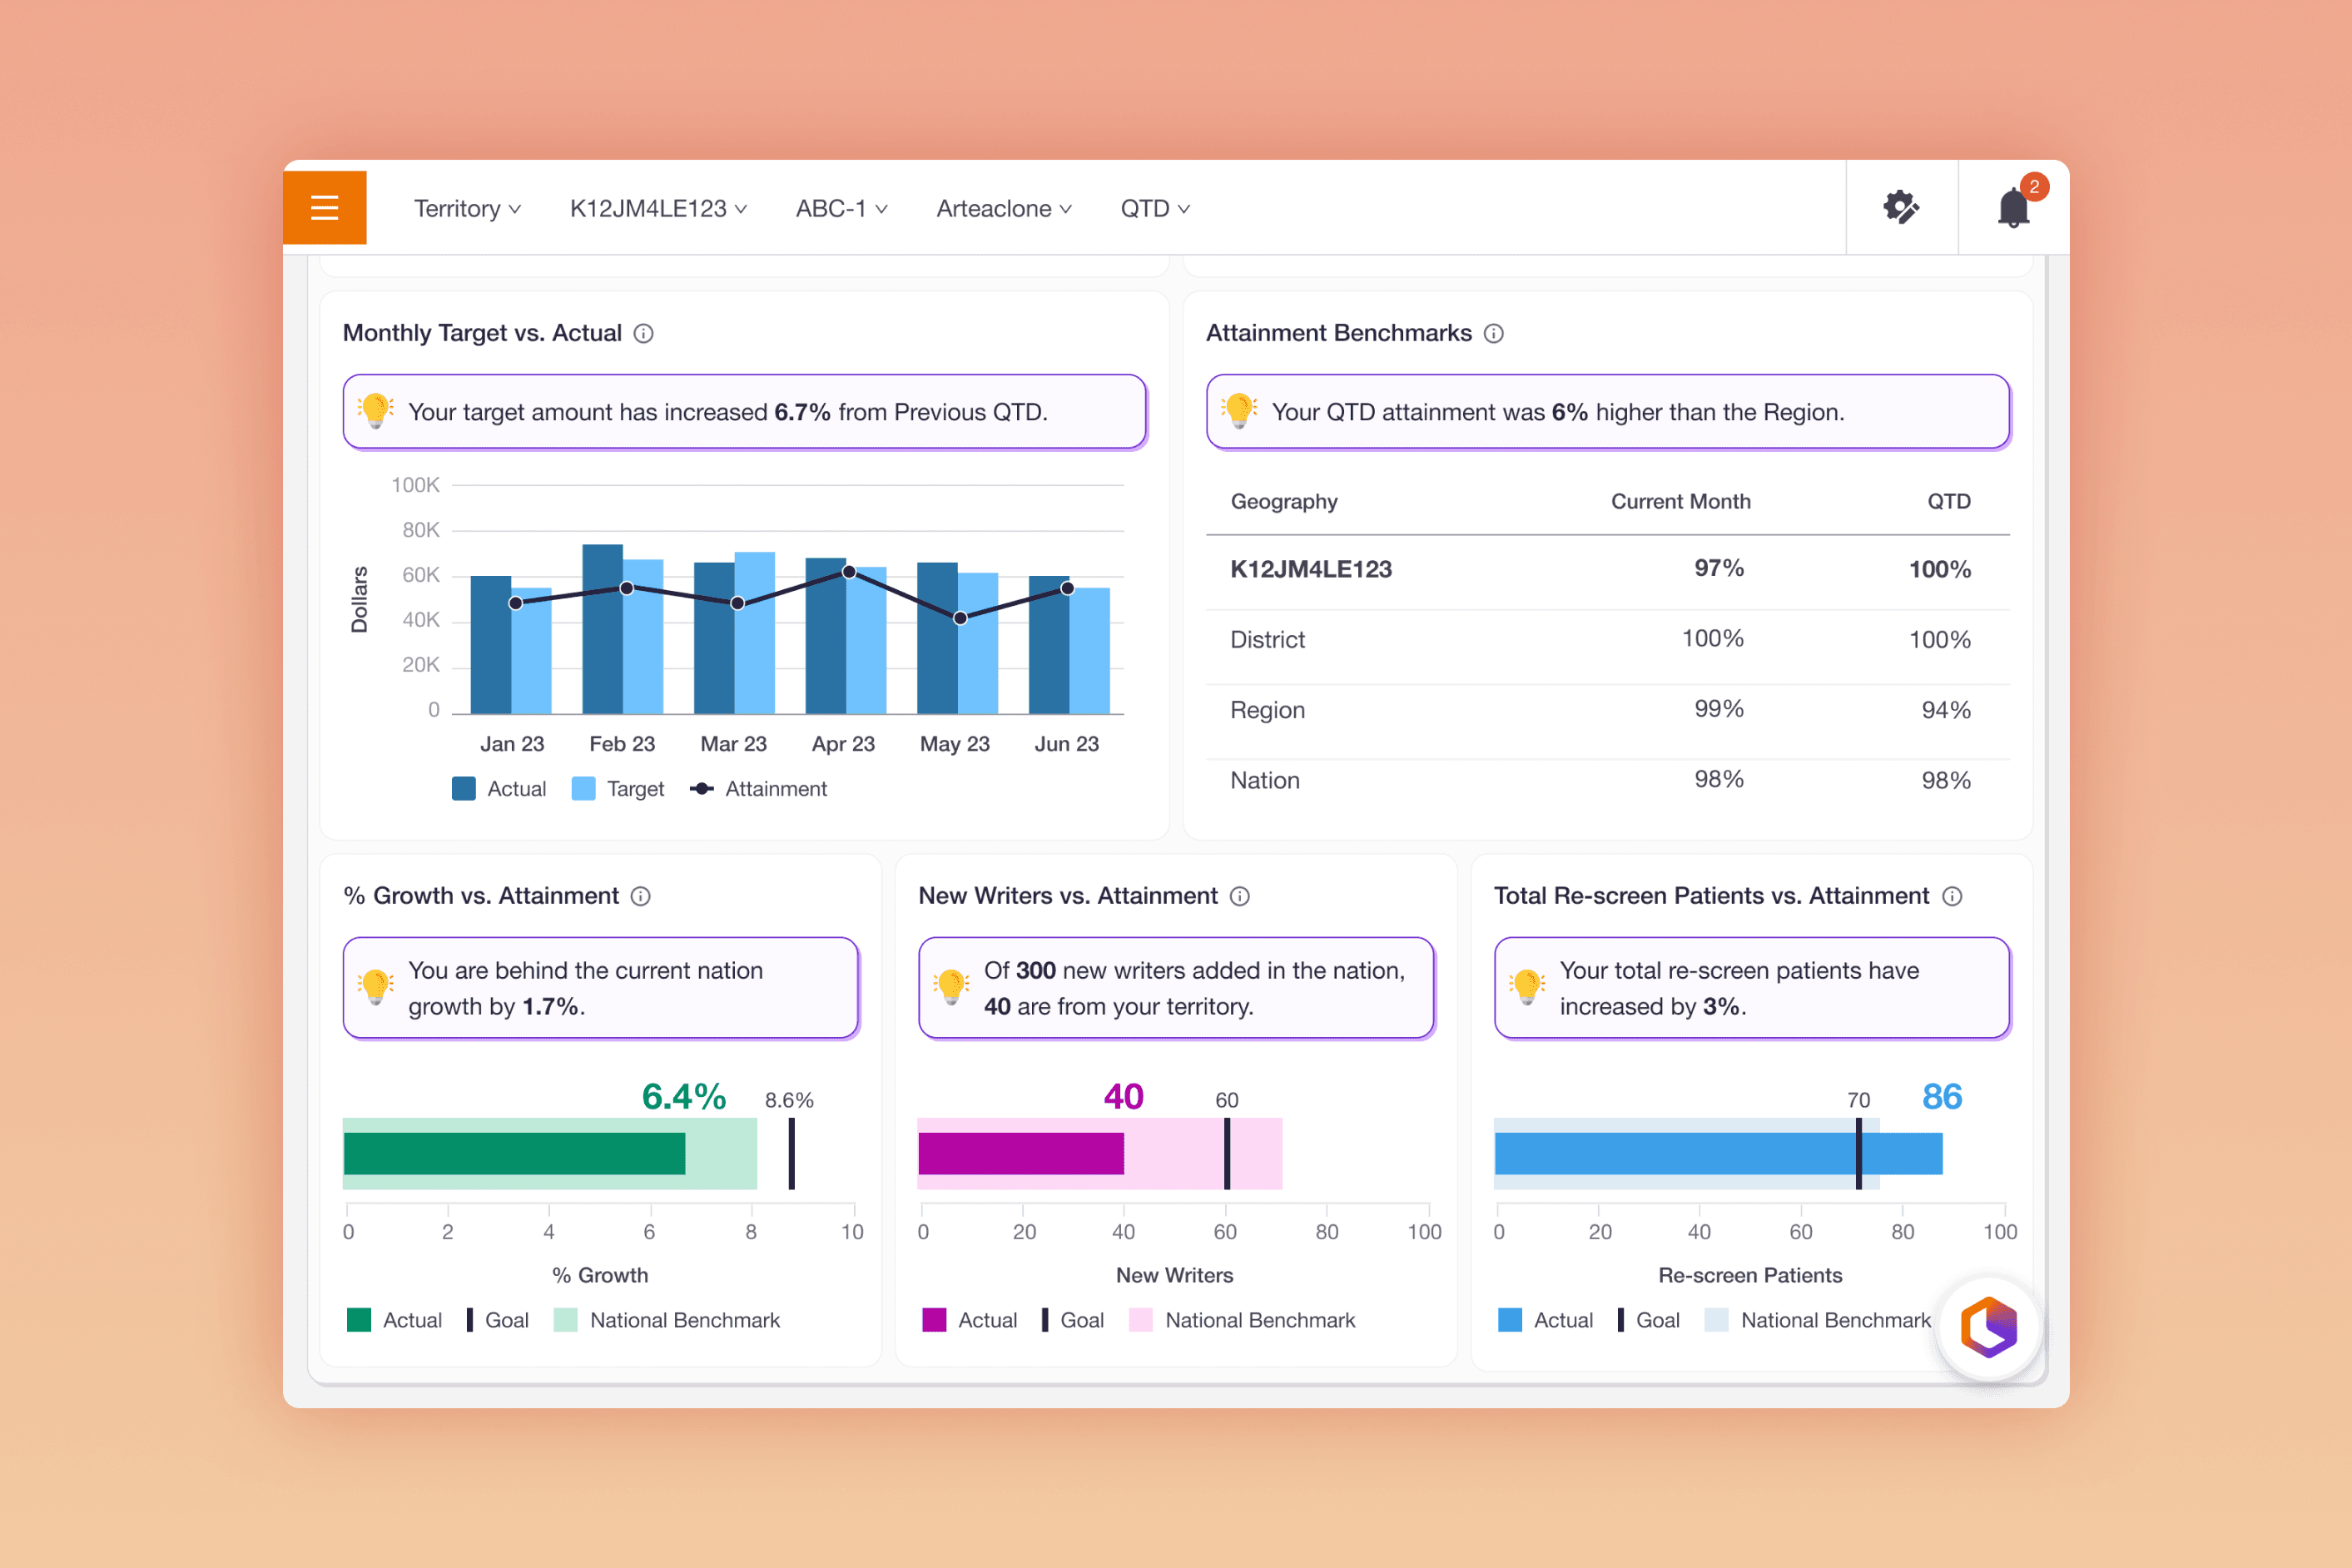Click the QTD column header in table
The height and width of the screenshot is (1568, 2352).
[x=1949, y=502]
